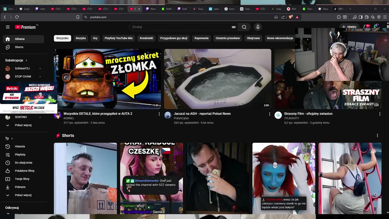Open the TYLKOHITY channel link
Screen dimensions: 389x219
pyautogui.click(x=291, y=118)
